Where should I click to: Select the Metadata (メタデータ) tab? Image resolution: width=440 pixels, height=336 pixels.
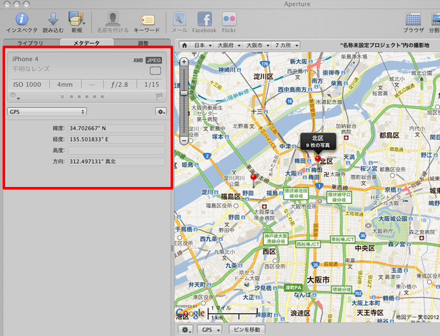pyautogui.click(x=87, y=43)
